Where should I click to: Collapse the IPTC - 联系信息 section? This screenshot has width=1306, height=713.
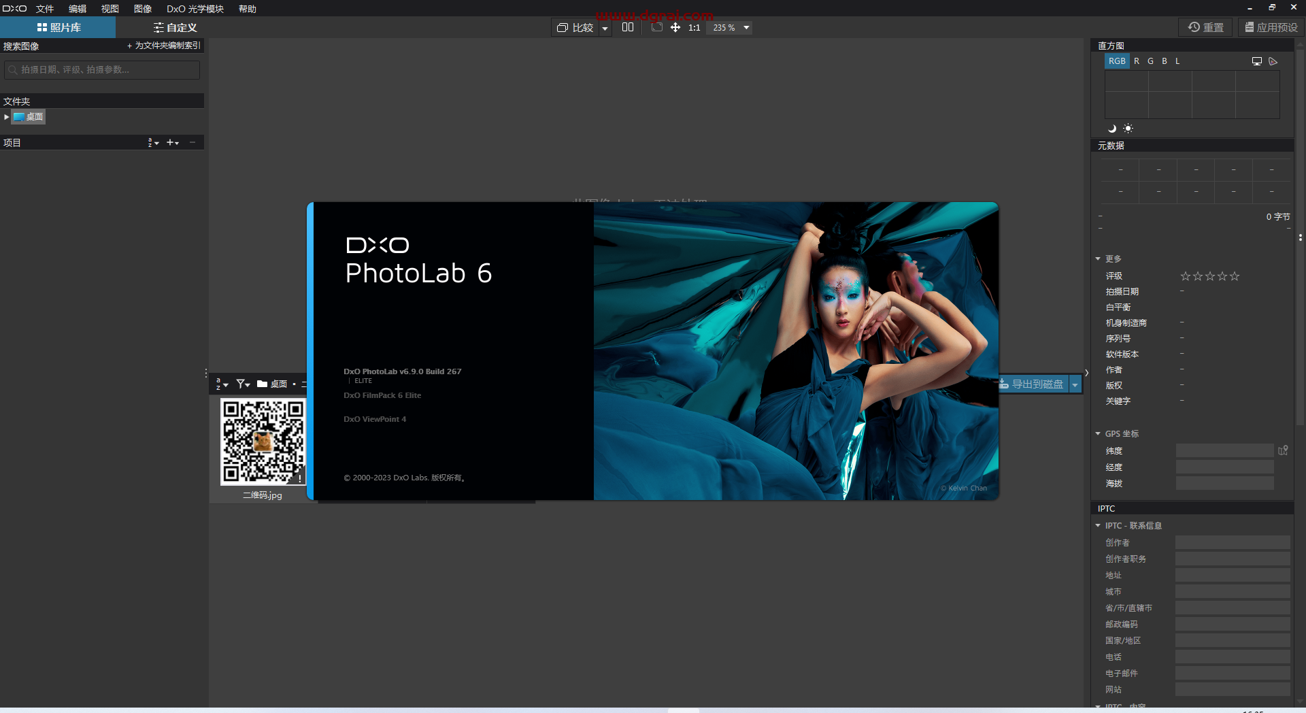(1098, 526)
